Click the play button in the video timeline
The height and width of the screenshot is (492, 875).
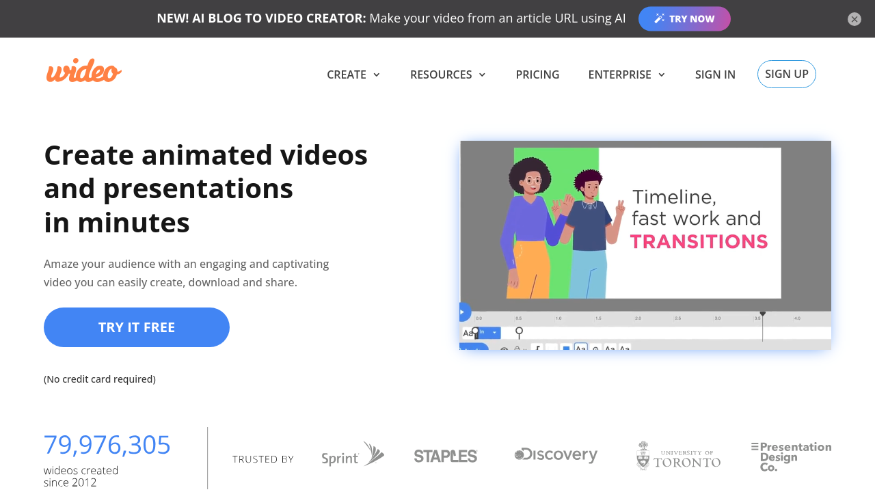pyautogui.click(x=463, y=312)
